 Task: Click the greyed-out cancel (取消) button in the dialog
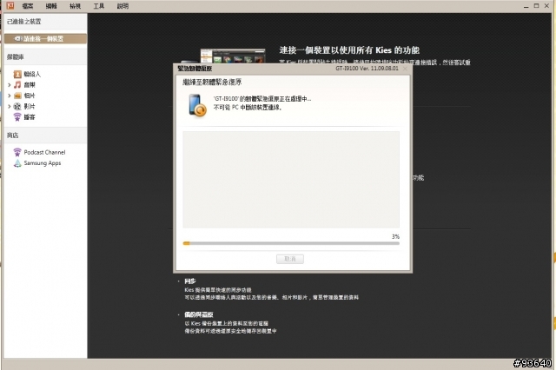(290, 259)
